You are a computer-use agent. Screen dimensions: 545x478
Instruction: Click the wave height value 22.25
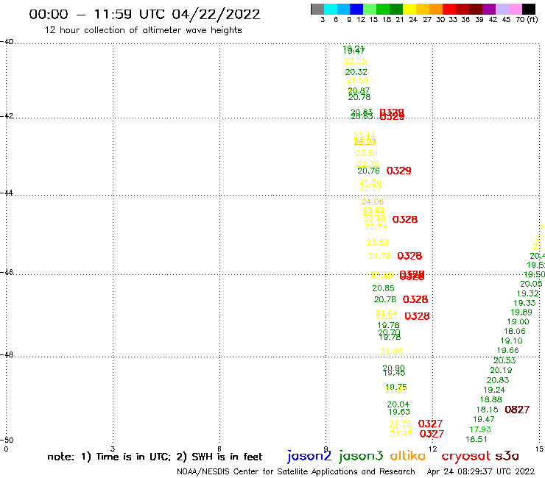(x=355, y=62)
